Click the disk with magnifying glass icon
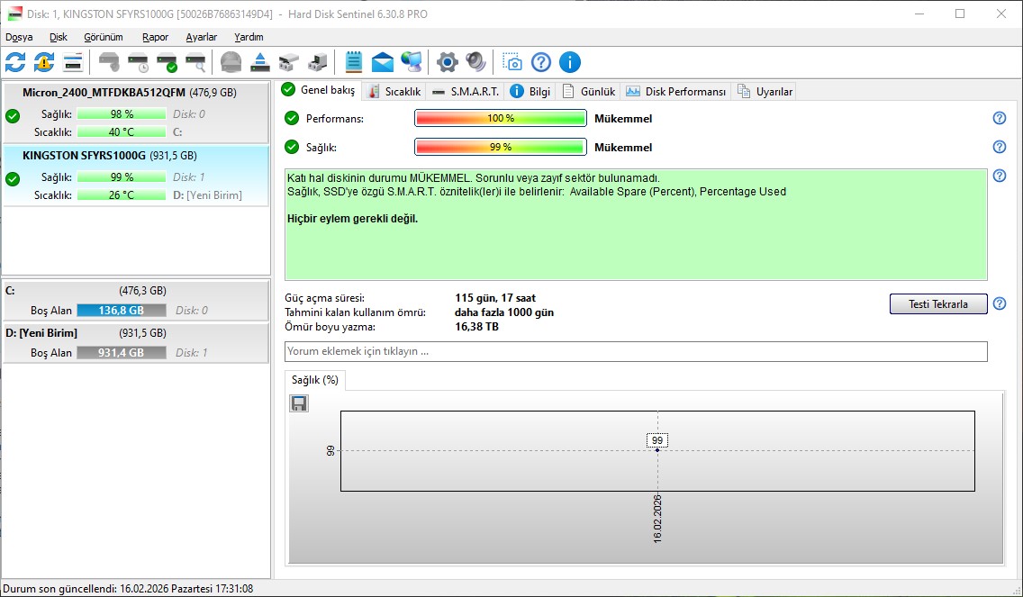 click(195, 62)
